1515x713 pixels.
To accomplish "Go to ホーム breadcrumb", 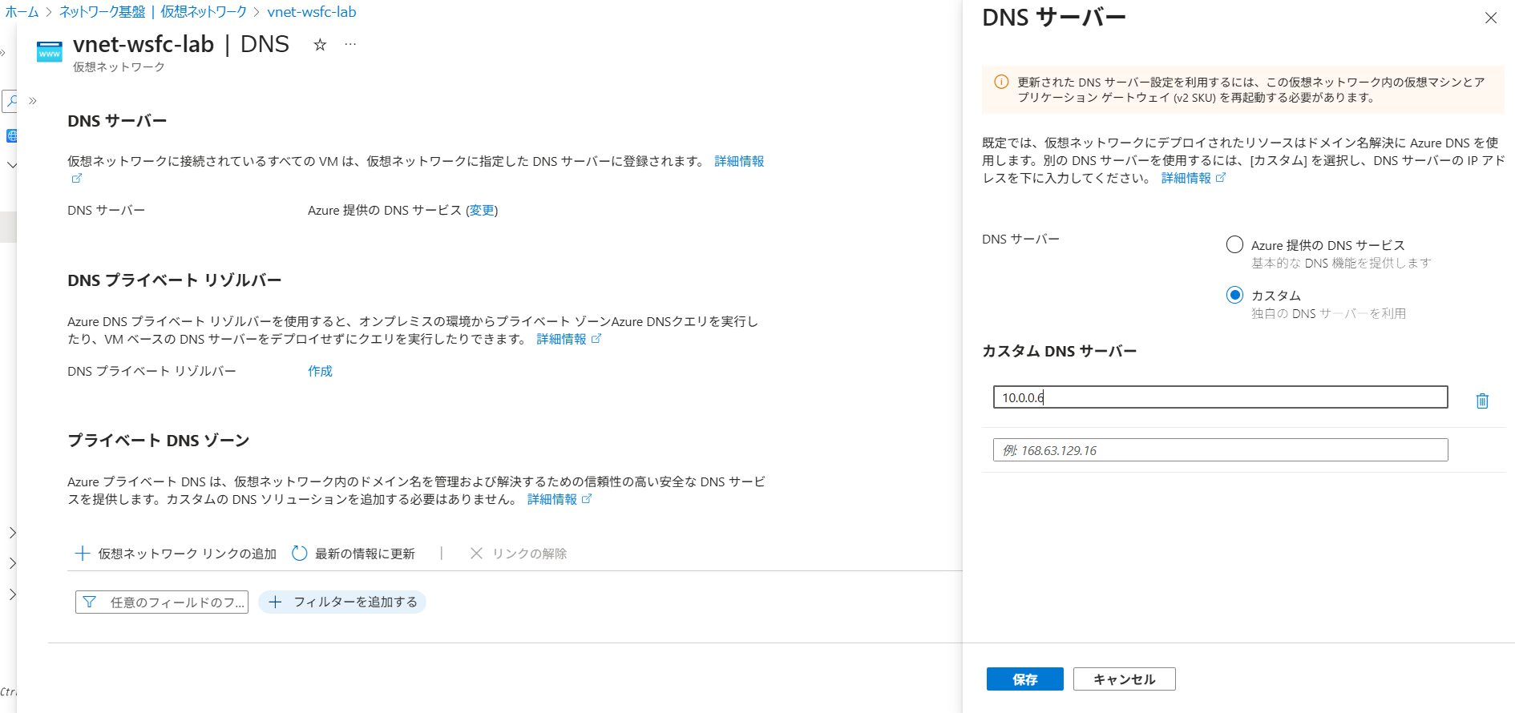I will tap(22, 12).
